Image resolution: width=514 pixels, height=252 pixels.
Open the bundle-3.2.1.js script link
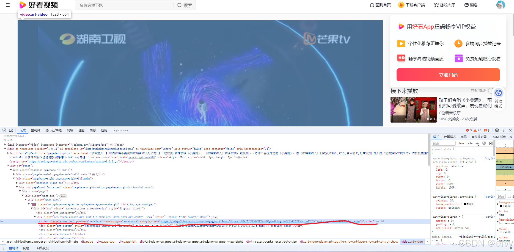73,162
